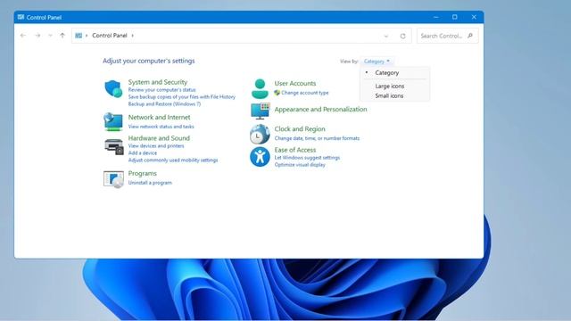Open the System and Security shield icon
Screen dimensions: 571x321
[x=113, y=88]
